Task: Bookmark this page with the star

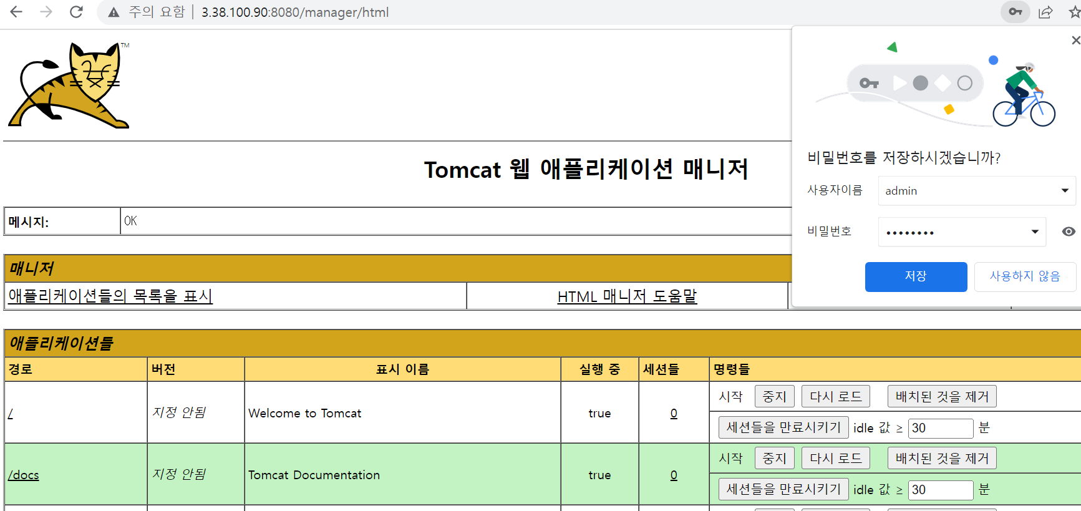Action: (1074, 12)
